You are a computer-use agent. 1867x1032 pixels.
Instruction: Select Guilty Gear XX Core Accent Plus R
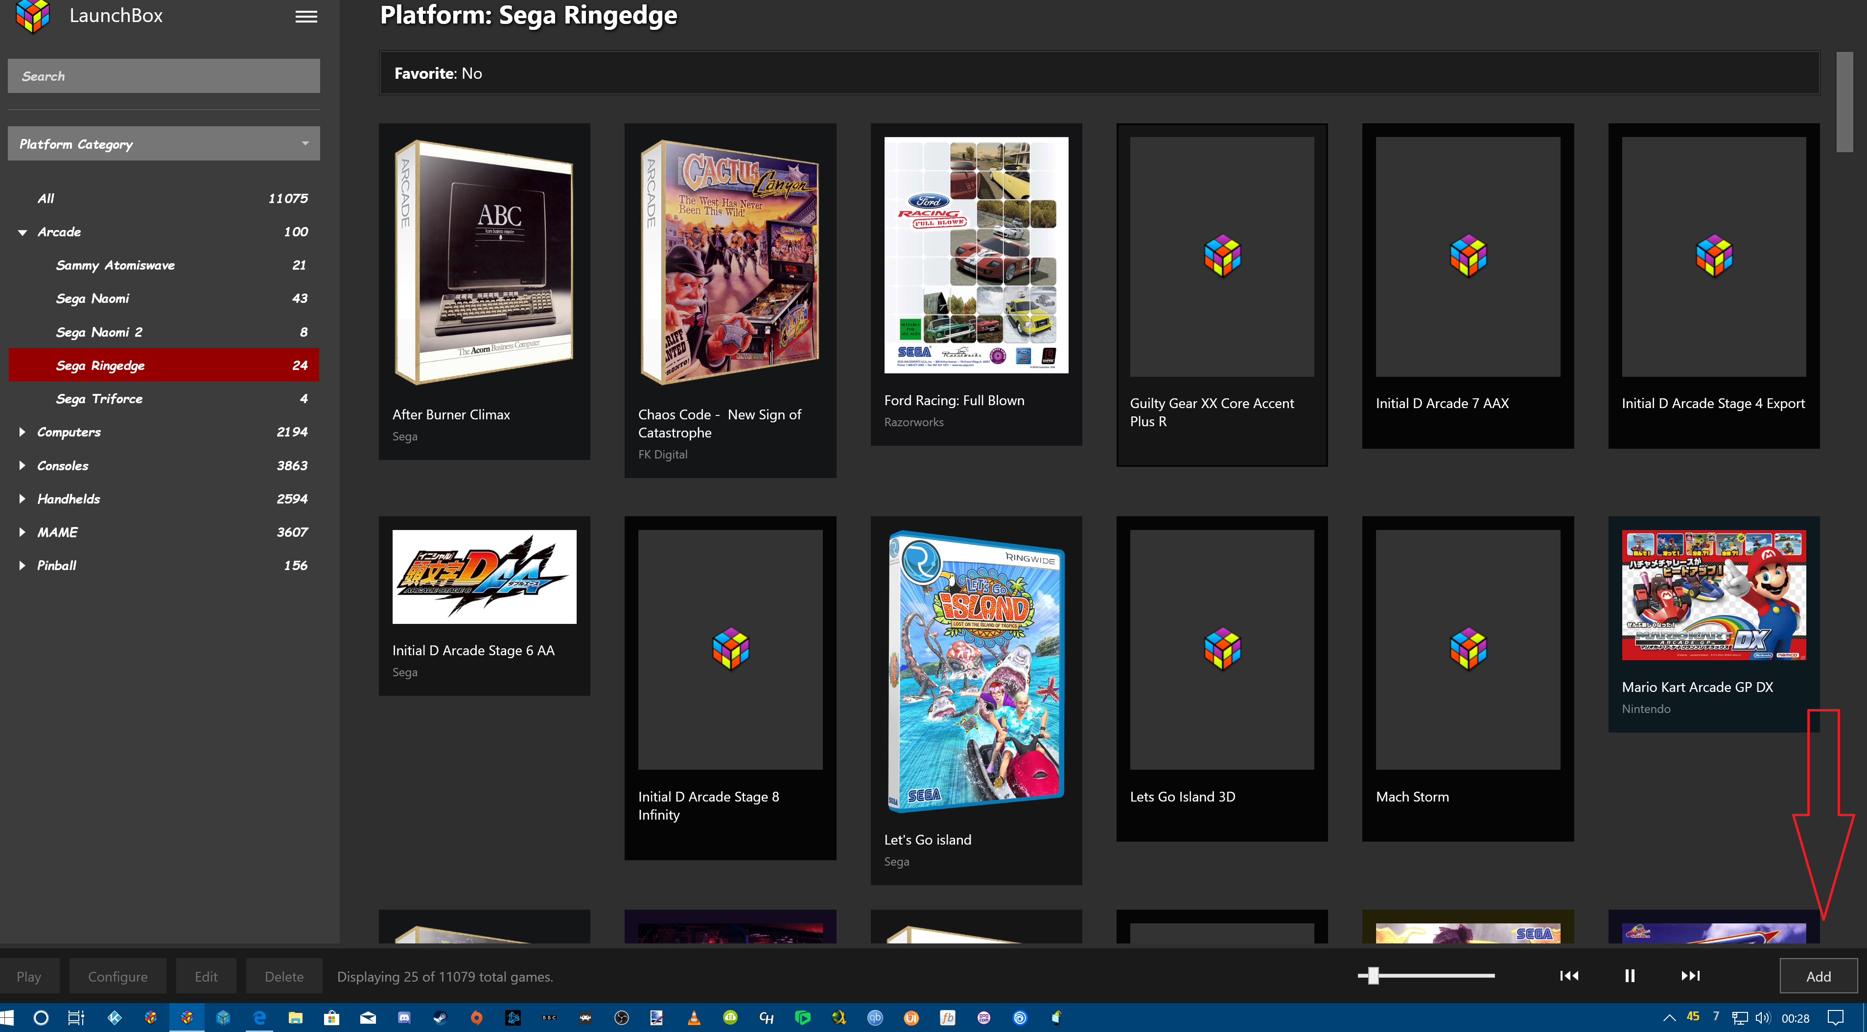point(1222,294)
